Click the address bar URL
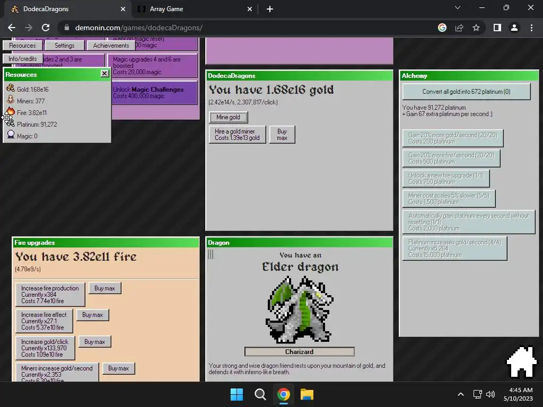Image resolution: width=543 pixels, height=407 pixels. pos(138,28)
